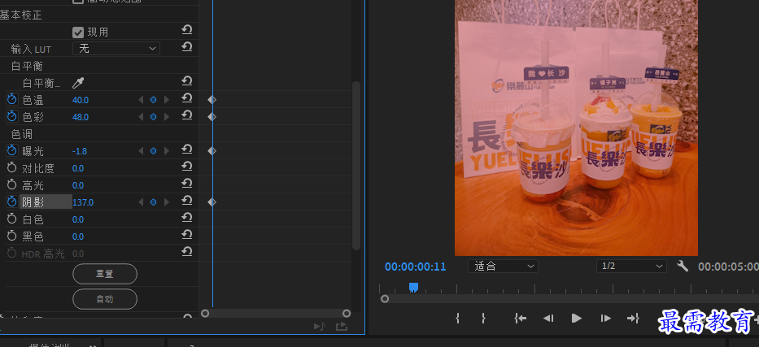Click the 自动 button
Screen dimensions: 759x347
point(105,299)
